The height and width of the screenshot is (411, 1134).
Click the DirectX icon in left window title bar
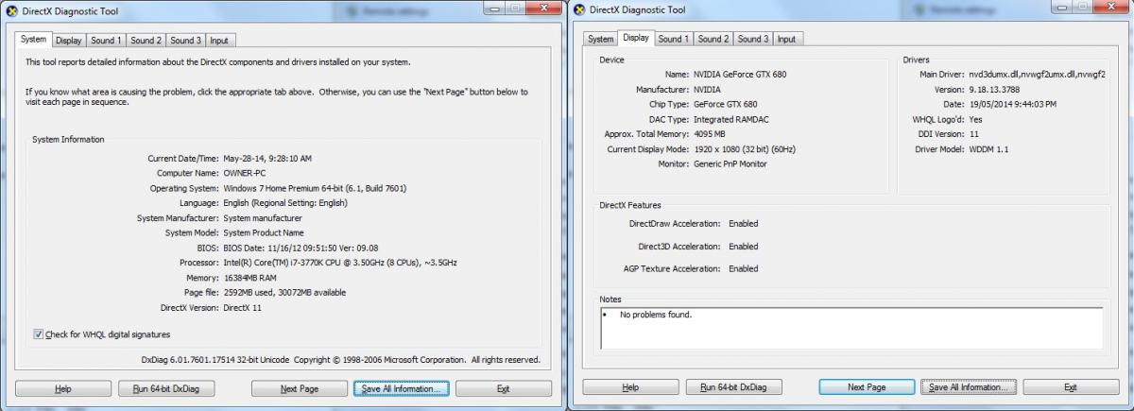point(11,12)
